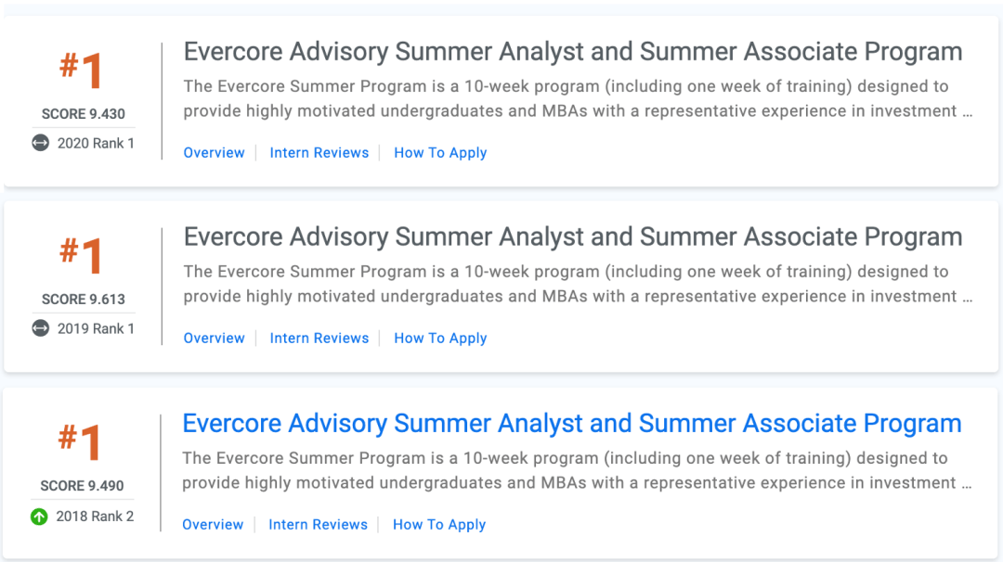This screenshot has height=562, width=1003.
Task: Read Intern Reviews in the 2018 Rank 2 card
Action: pos(318,525)
